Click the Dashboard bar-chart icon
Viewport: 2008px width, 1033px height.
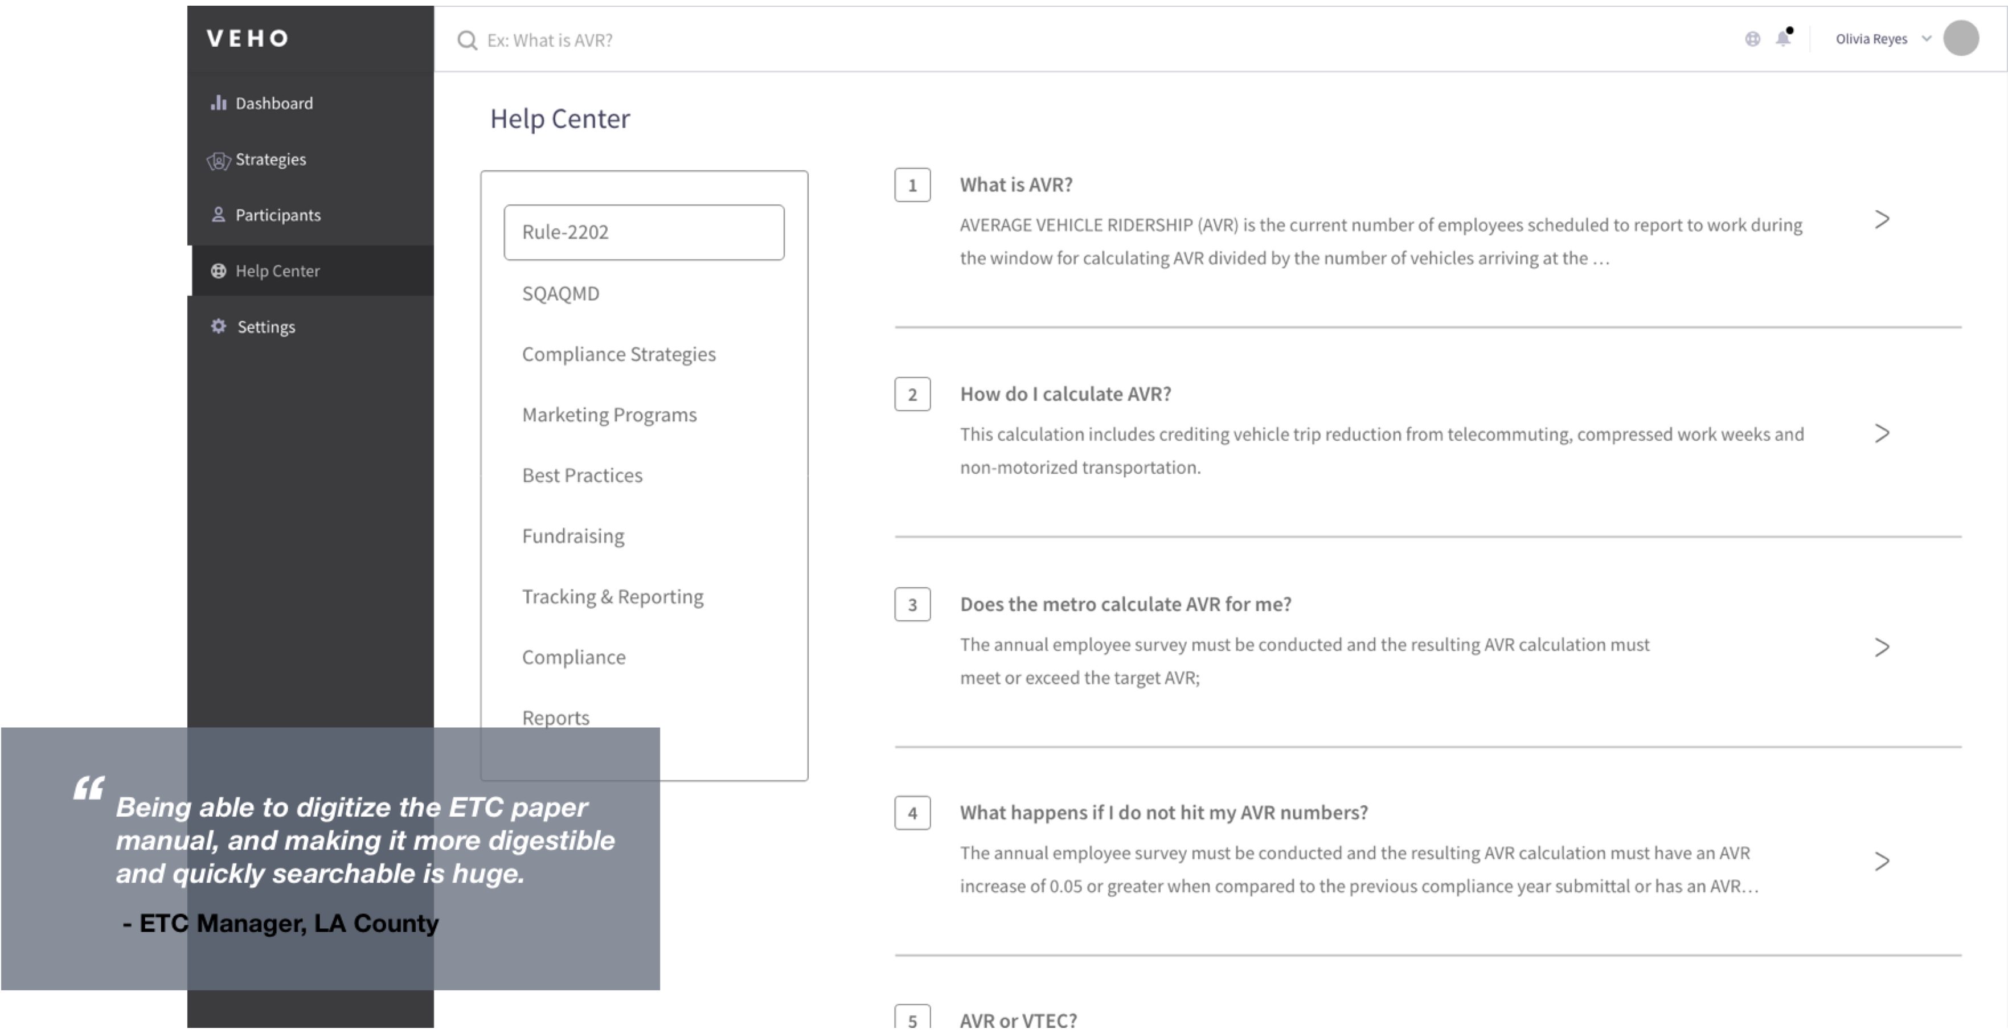pos(218,103)
